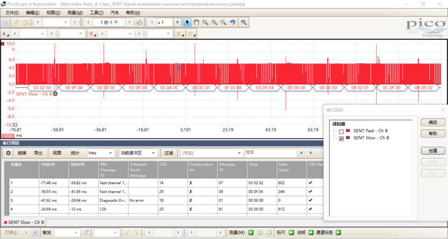Add measurement with green plus icon

point(251,233)
